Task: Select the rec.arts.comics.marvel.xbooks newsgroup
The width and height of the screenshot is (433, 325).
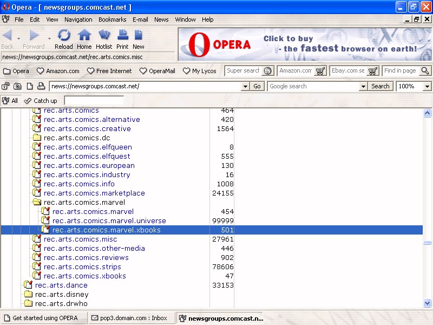Action: (212, 230)
